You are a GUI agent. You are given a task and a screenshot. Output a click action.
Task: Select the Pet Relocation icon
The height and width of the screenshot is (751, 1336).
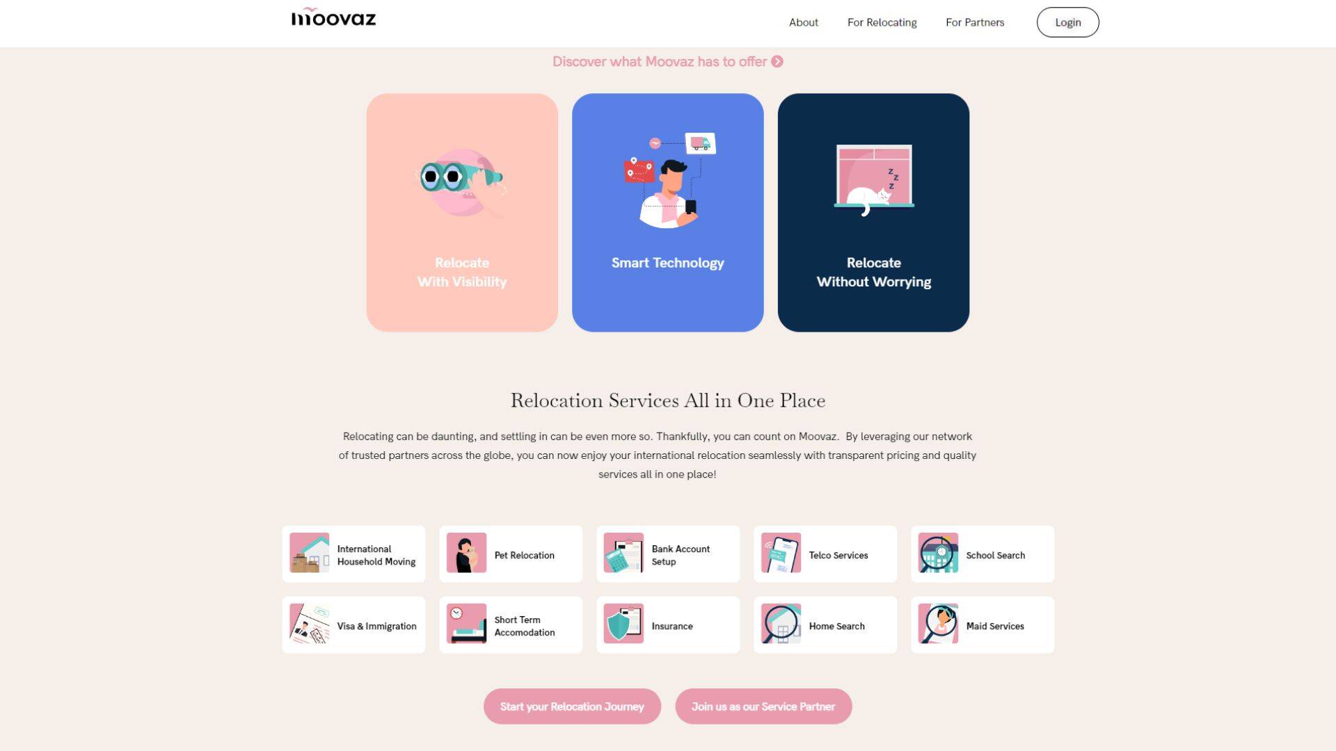[466, 553]
